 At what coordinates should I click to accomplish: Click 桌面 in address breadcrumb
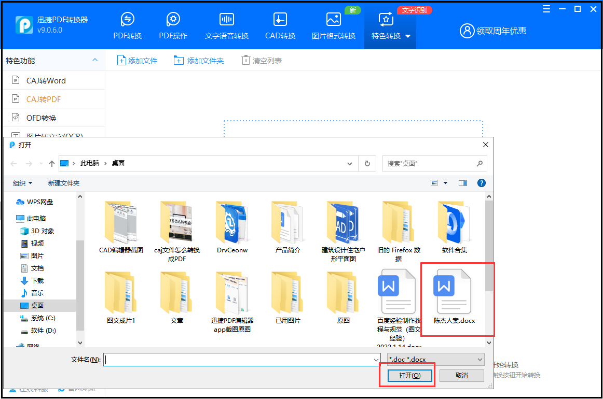click(x=118, y=163)
